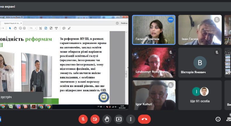
Task: Click the Lyubomyr Nykyruy video tile
Action: (x=154, y=62)
